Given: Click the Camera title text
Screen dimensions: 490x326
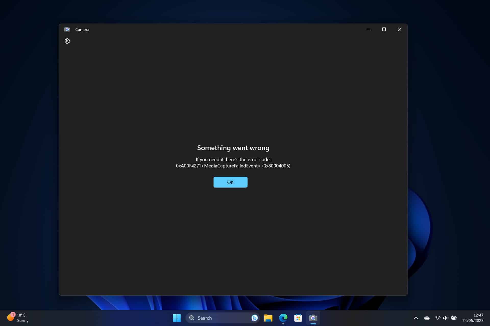Looking at the screenshot, I should pos(82,30).
